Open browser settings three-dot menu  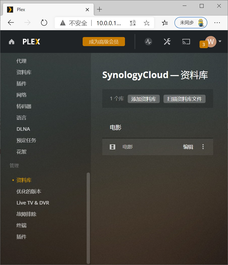click(217, 23)
